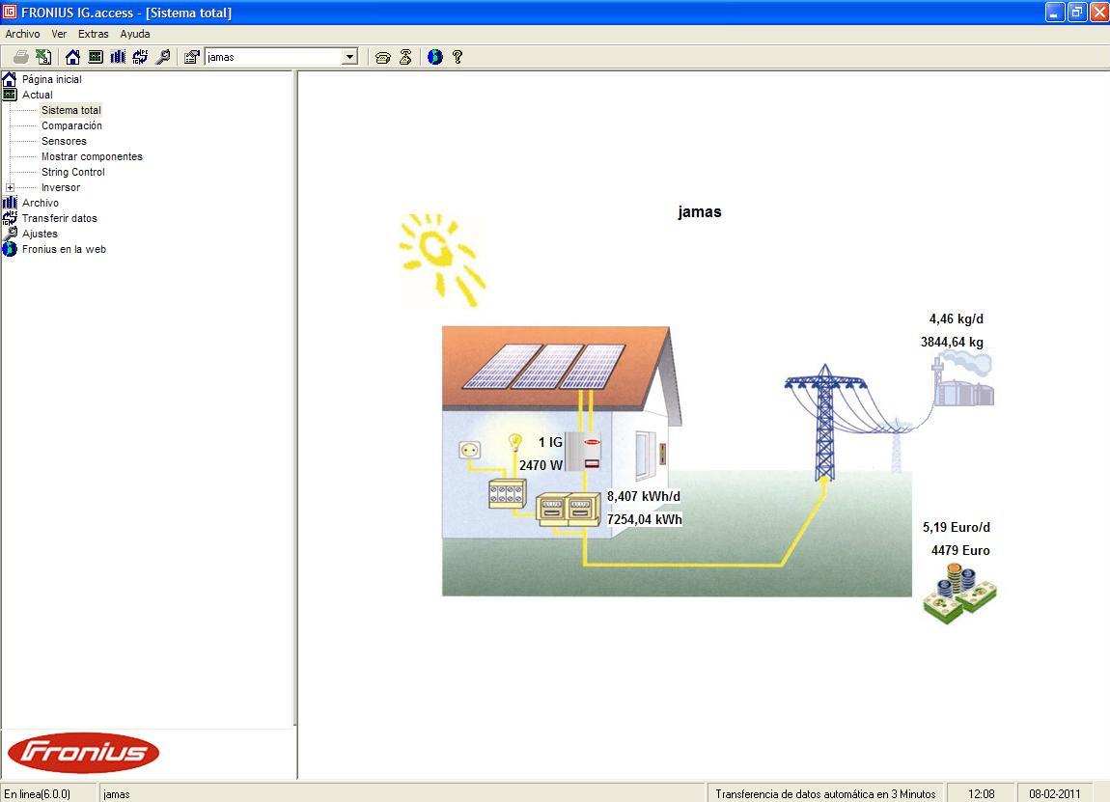Select the Actual tree node
The height and width of the screenshot is (802, 1110).
tap(38, 95)
